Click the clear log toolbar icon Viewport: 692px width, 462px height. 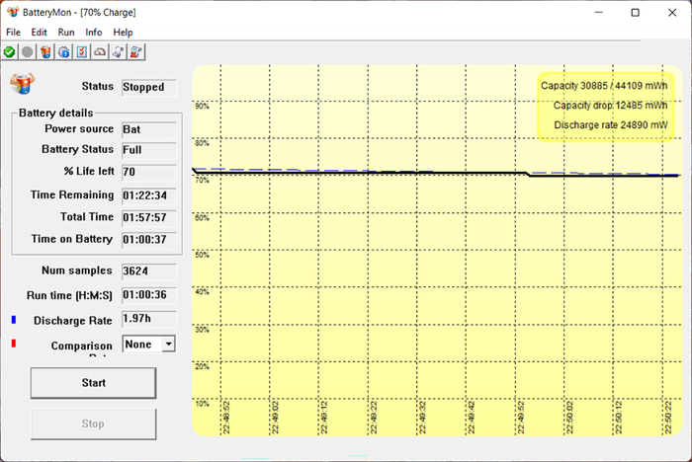(x=136, y=52)
